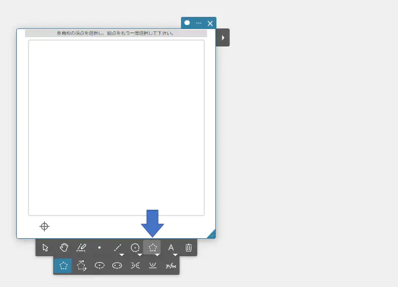Collapse the polygon tool group
This screenshot has width=398, height=287.
152,247
